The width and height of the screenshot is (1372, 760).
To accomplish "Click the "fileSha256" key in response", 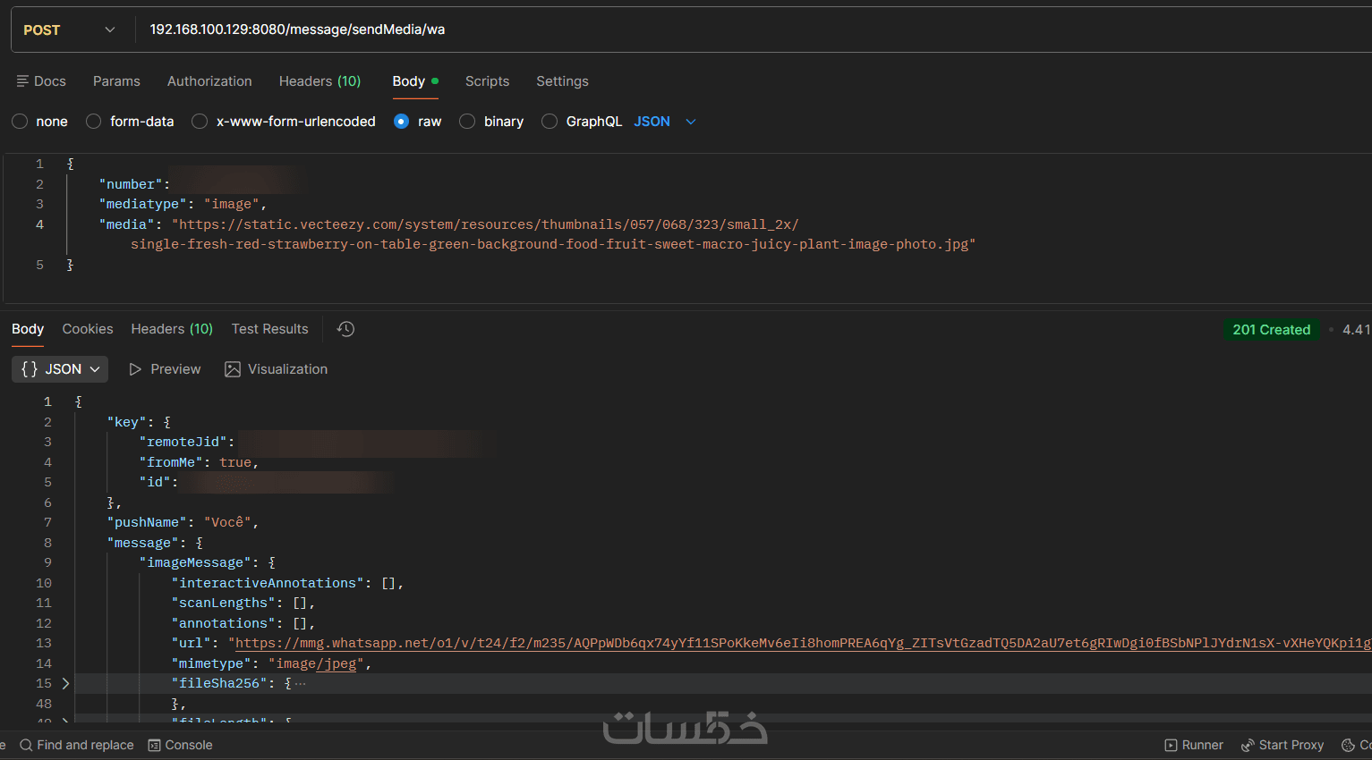I will [x=220, y=683].
